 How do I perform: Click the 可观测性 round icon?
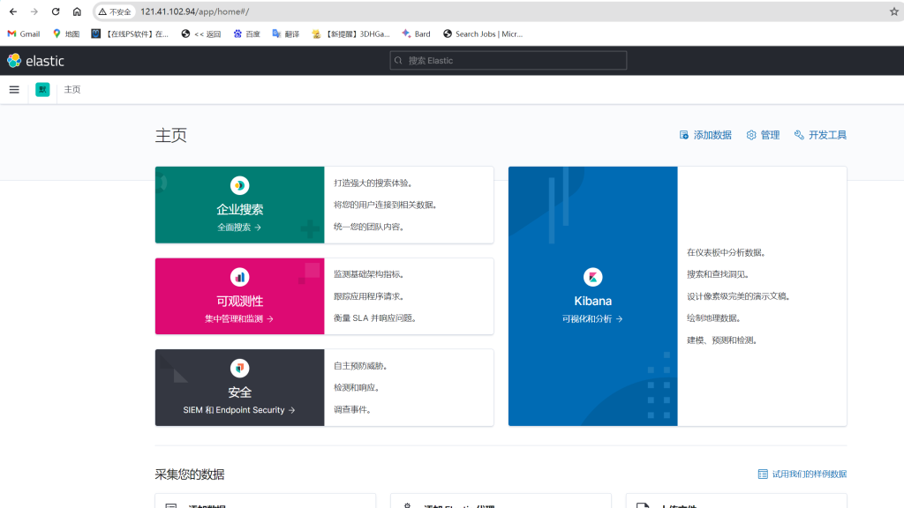(x=240, y=277)
